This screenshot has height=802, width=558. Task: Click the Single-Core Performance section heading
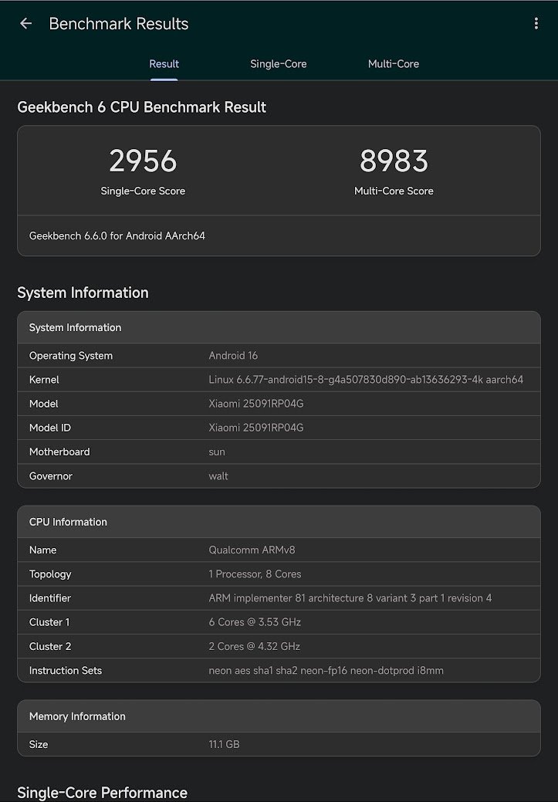(103, 792)
